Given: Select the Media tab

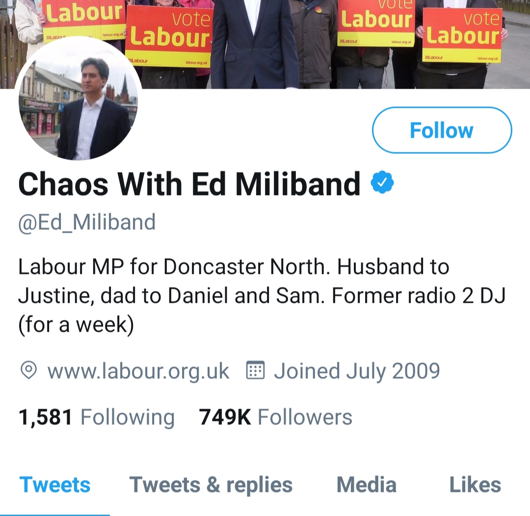Looking at the screenshot, I should (366, 485).
